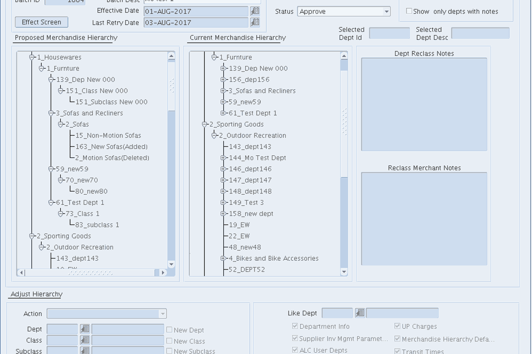Select 61_Test Dept 1 in Current hierarchy
The width and height of the screenshot is (532, 354).
point(253,113)
